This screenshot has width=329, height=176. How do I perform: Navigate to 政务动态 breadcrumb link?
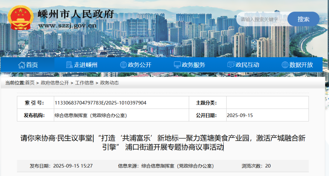coord(109,83)
